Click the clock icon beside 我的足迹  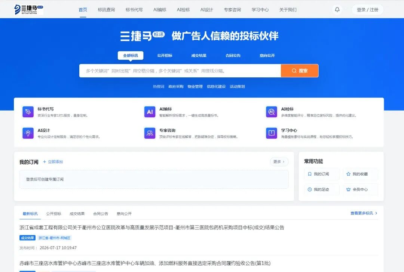click(x=310, y=189)
